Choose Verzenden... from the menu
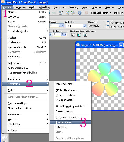 pyautogui.click(x=25, y=57)
